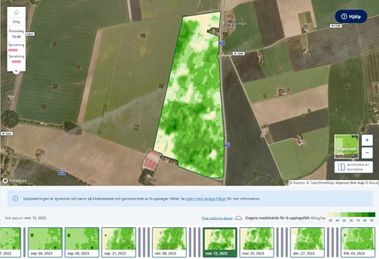379x259 pixels.
Task: Pick the dec. 27, 2023 thumbnail
Action: pyautogui.click(x=307, y=241)
